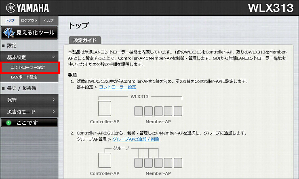Open LANポート設定 in sidebar

click(29, 77)
